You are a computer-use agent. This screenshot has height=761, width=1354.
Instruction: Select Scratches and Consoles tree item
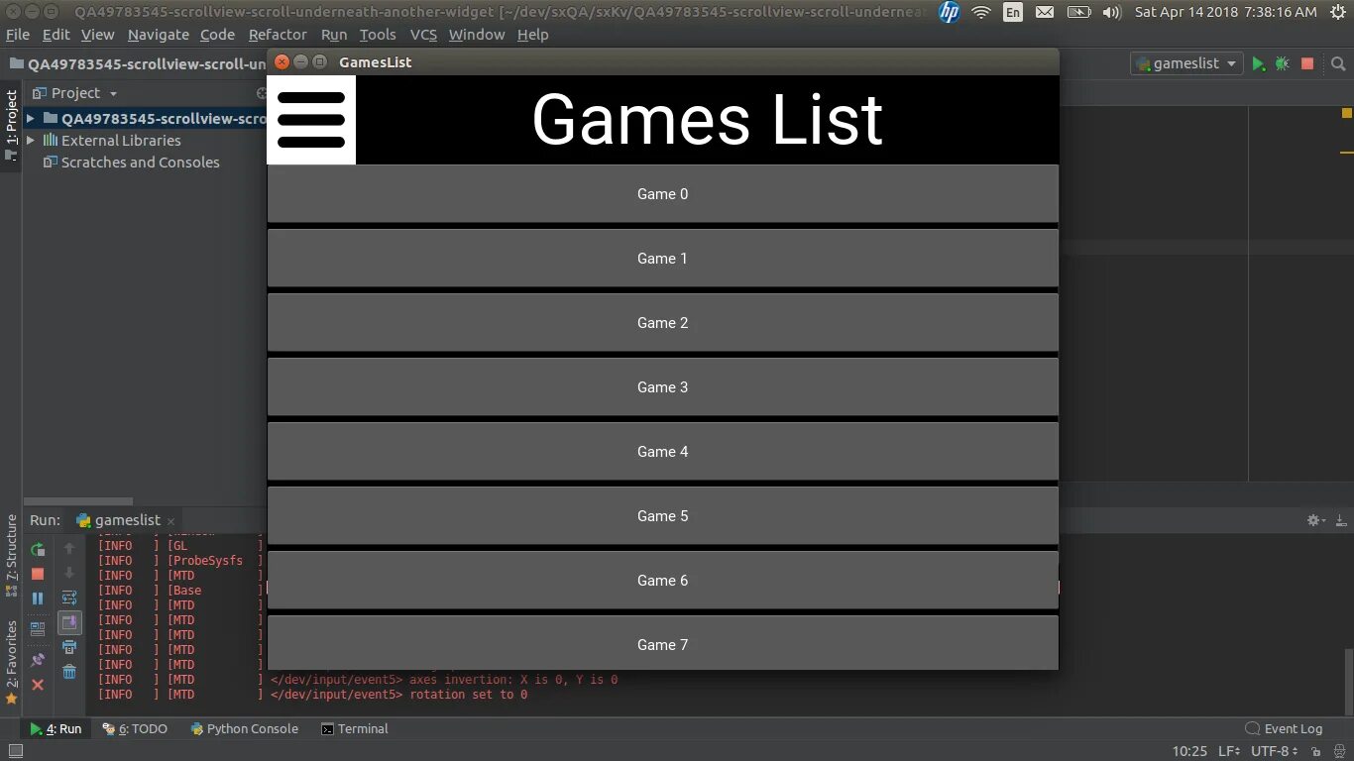point(140,163)
